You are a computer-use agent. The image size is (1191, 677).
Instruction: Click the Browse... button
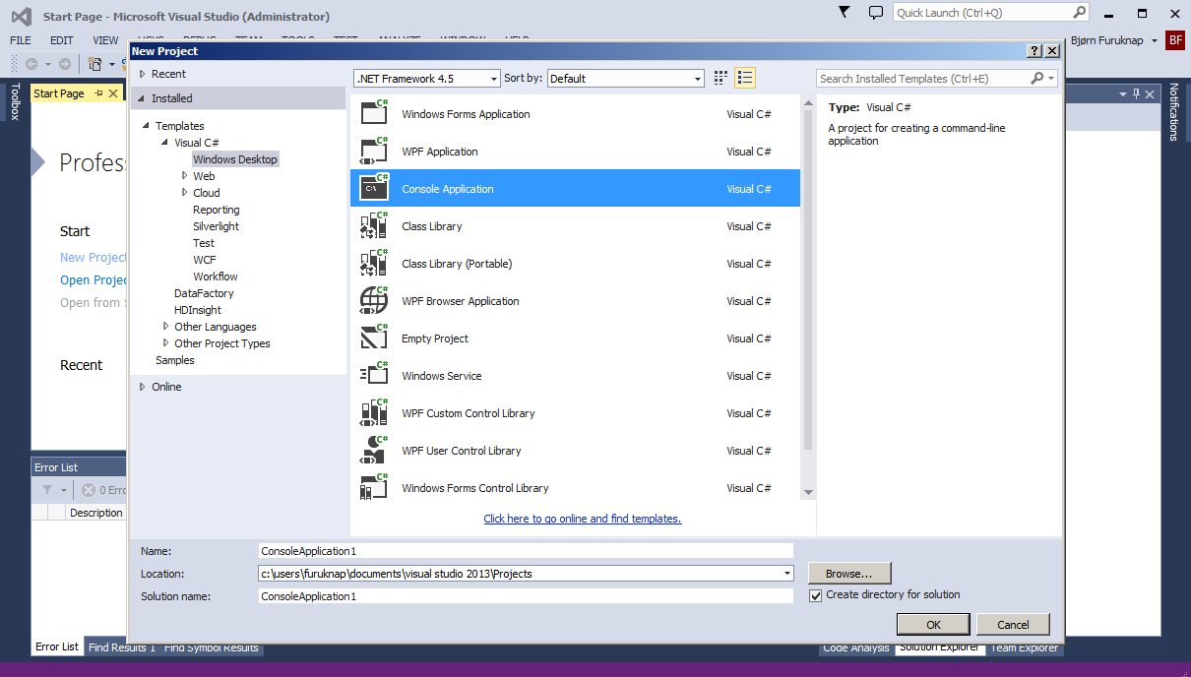coord(849,573)
